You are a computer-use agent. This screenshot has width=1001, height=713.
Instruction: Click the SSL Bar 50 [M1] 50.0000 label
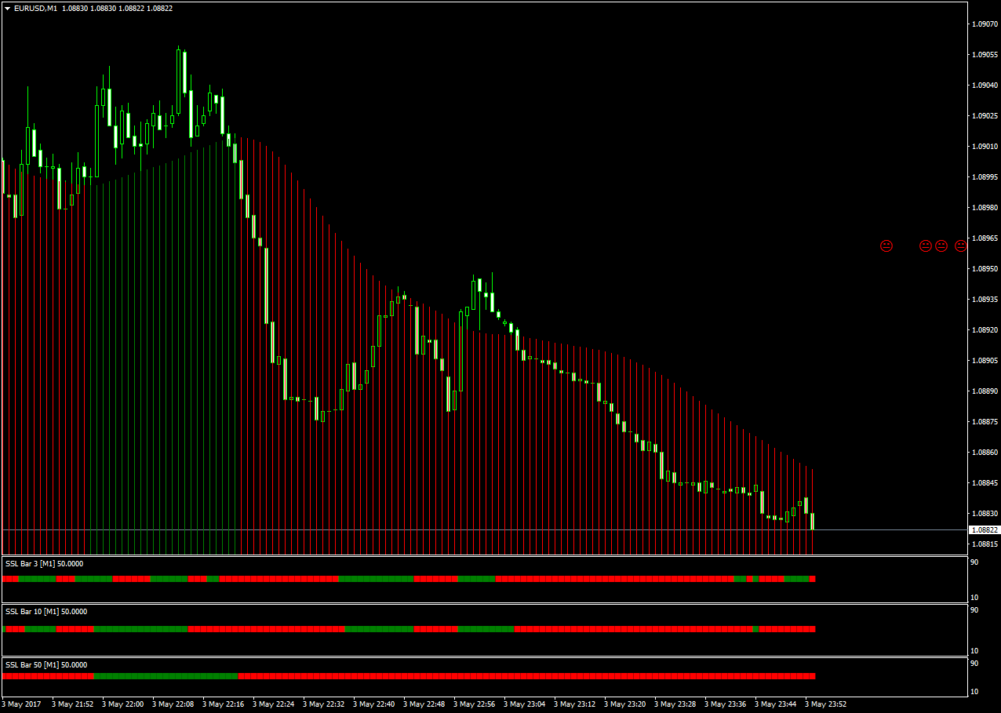click(46, 665)
